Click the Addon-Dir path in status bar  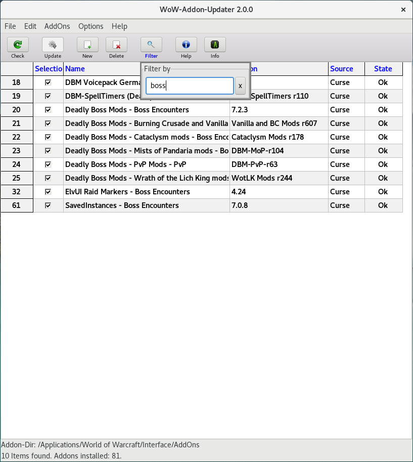tap(100, 445)
